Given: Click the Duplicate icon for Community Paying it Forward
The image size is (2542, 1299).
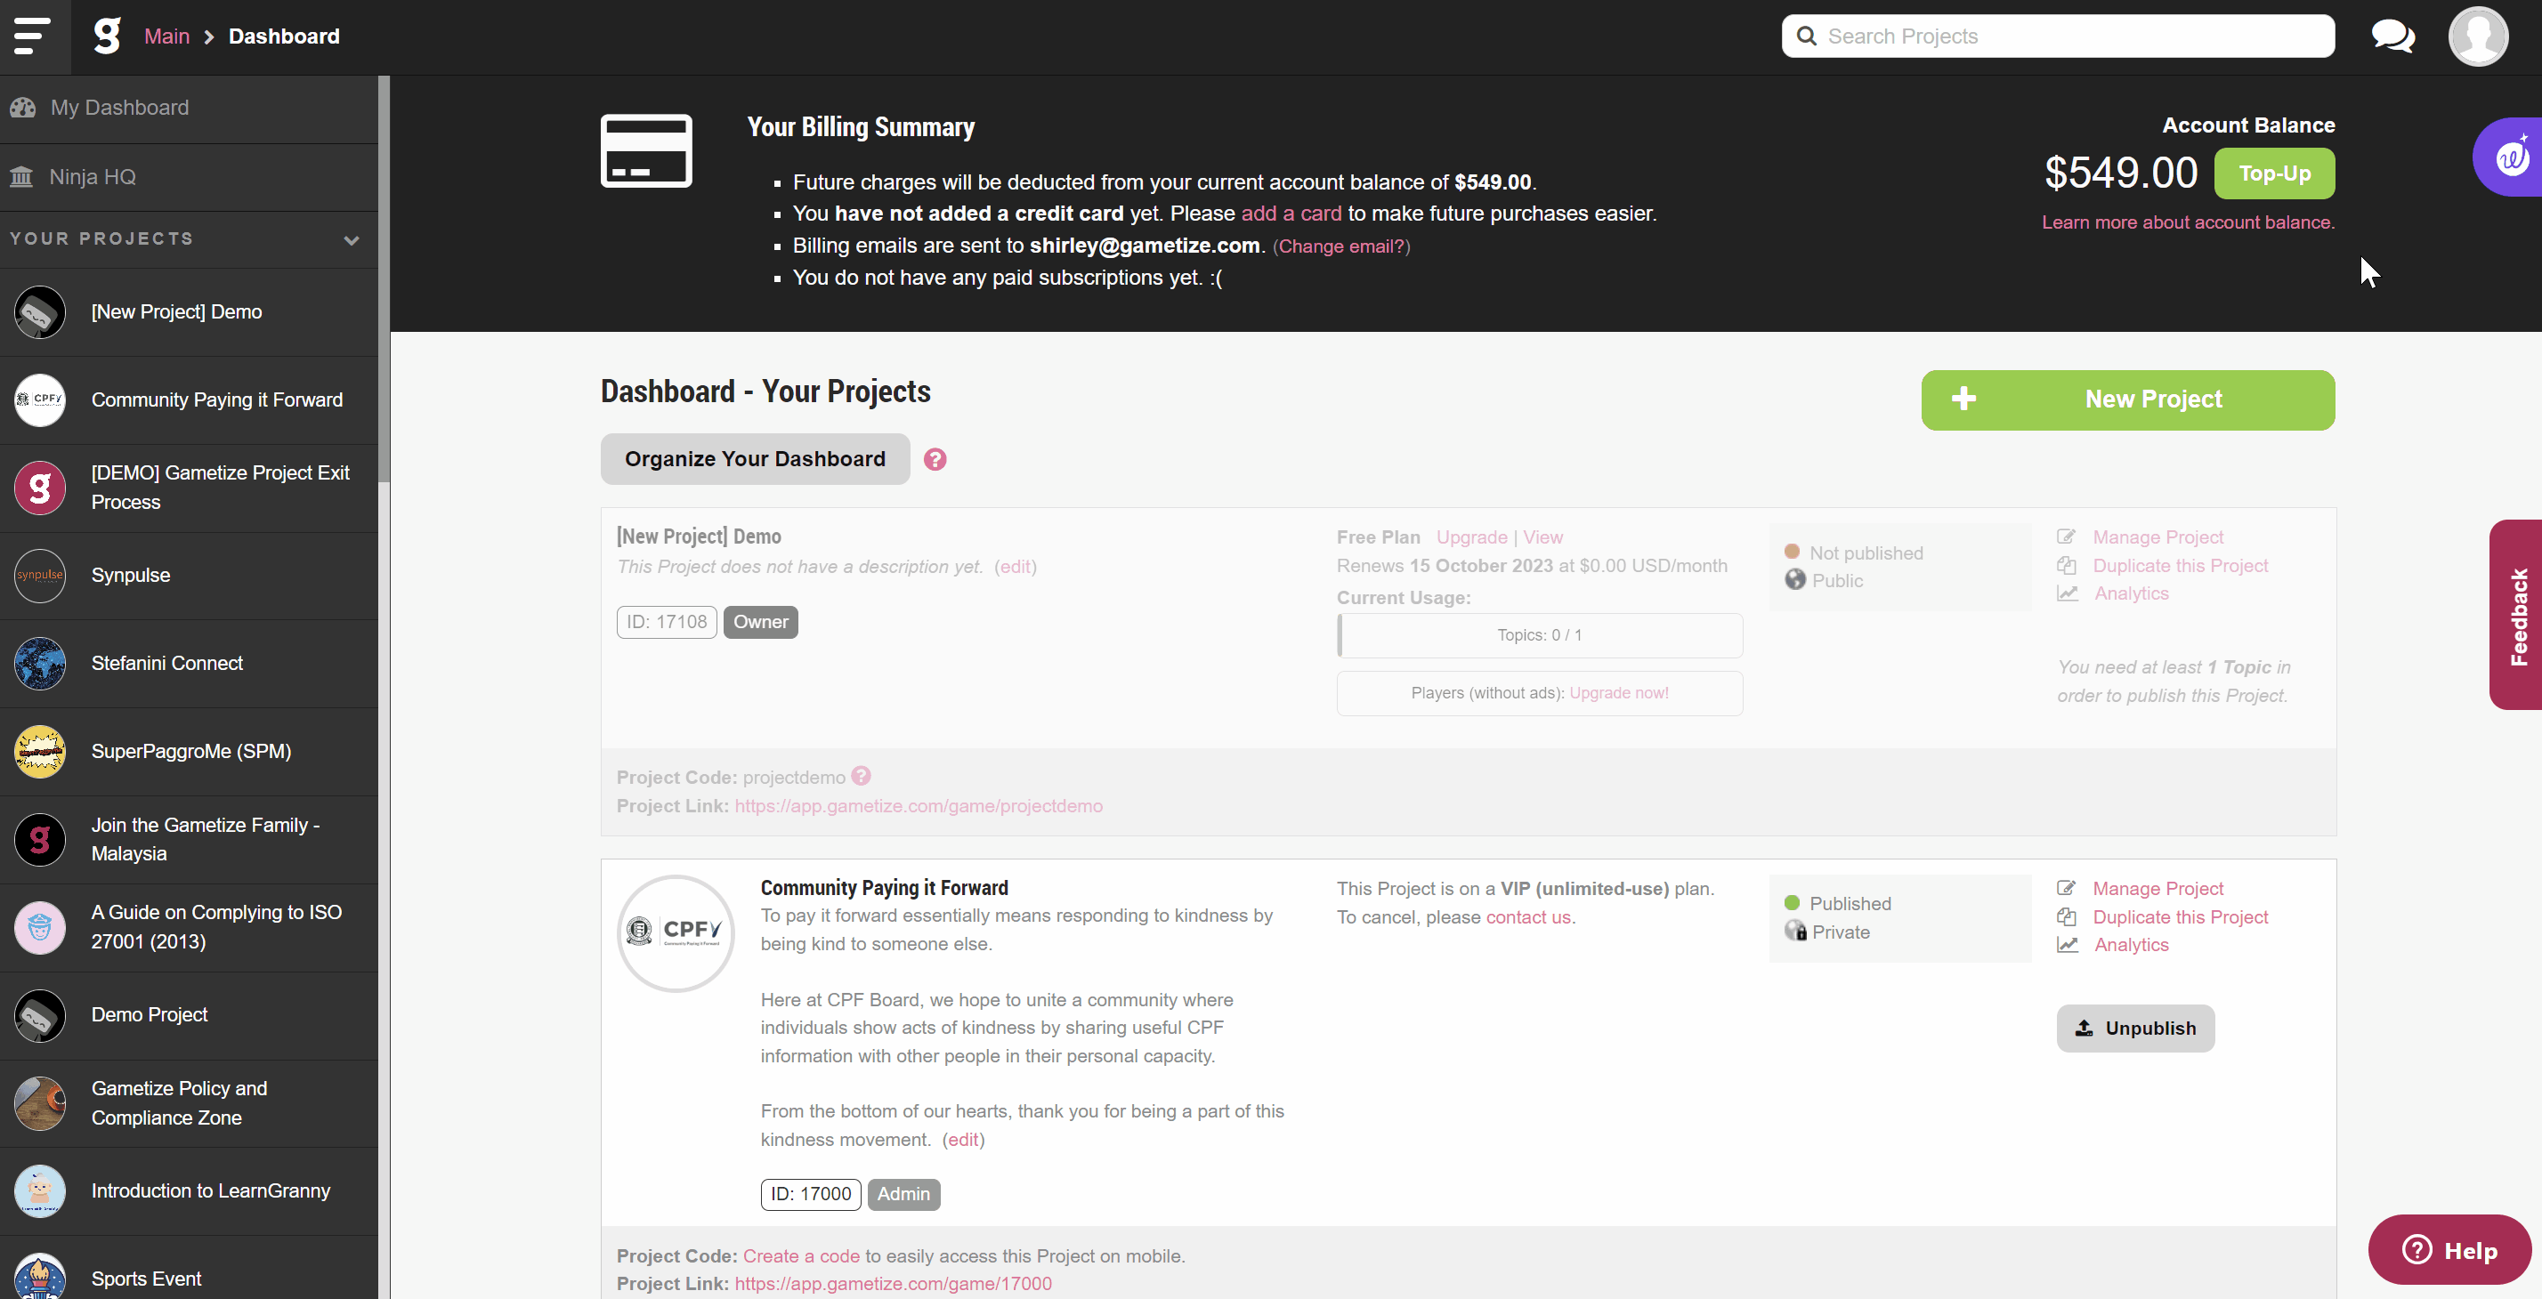Looking at the screenshot, I should coord(2067,917).
